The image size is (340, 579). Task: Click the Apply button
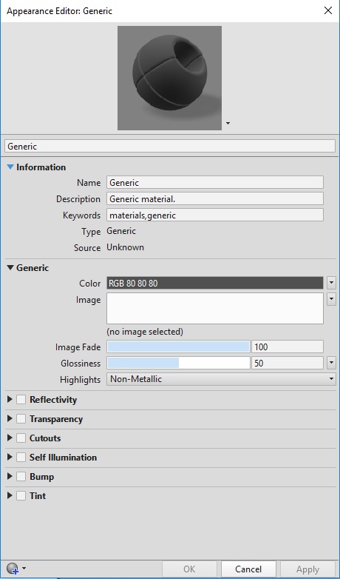click(308, 569)
